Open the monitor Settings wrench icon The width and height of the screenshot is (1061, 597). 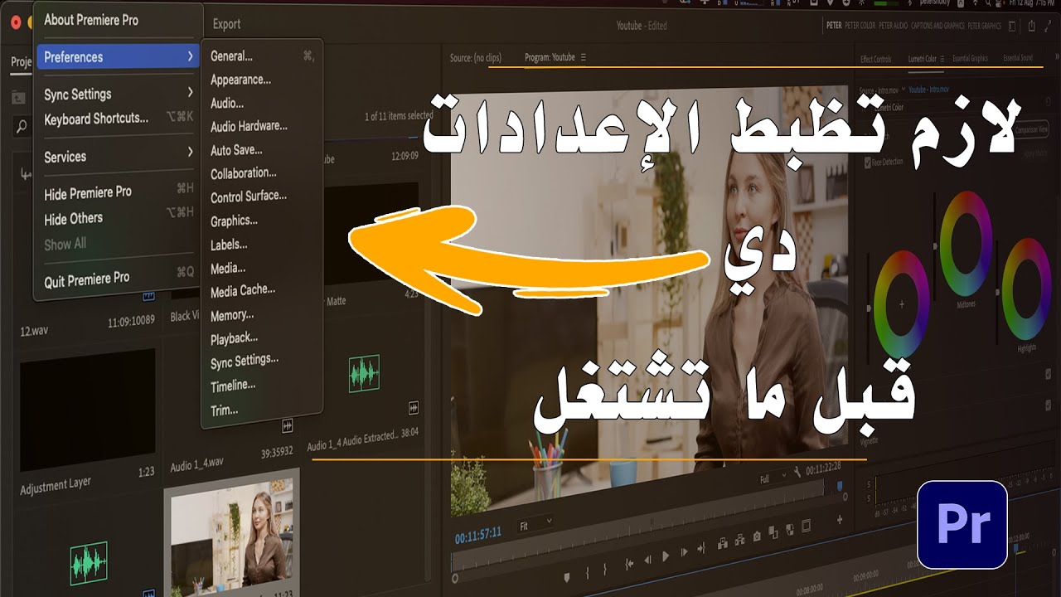(x=797, y=472)
